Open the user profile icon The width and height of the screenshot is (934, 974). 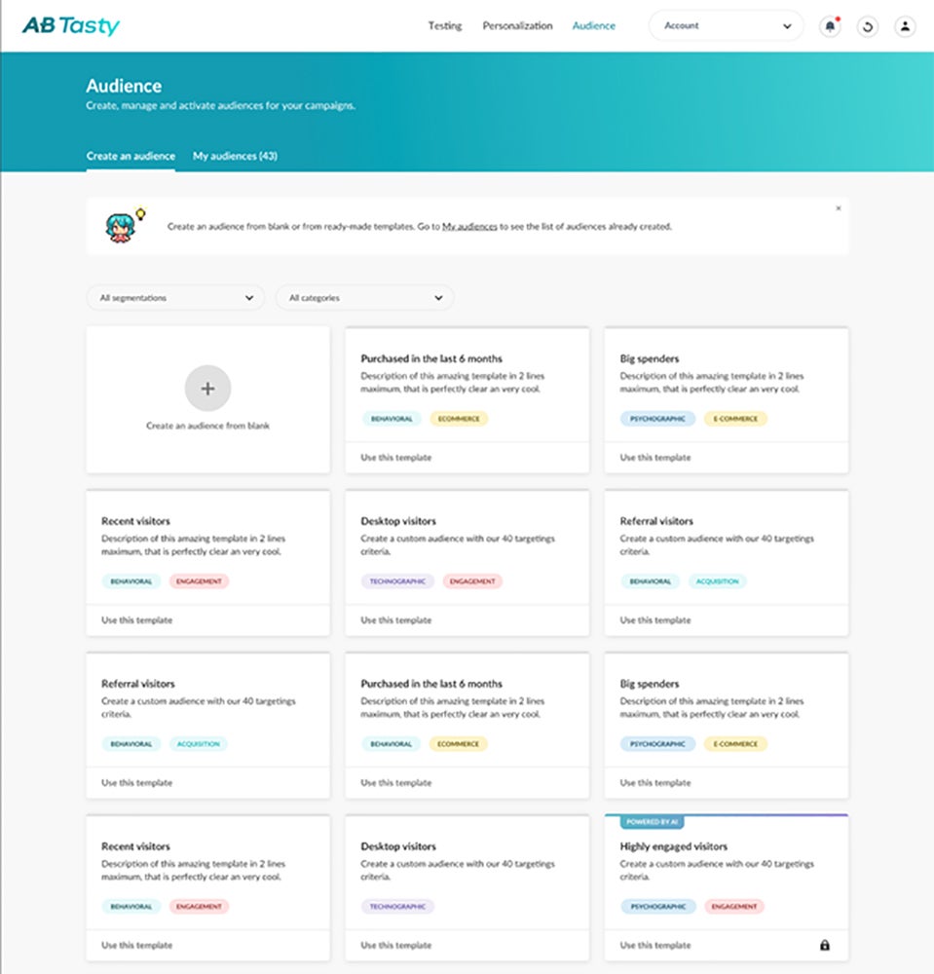pos(905,26)
